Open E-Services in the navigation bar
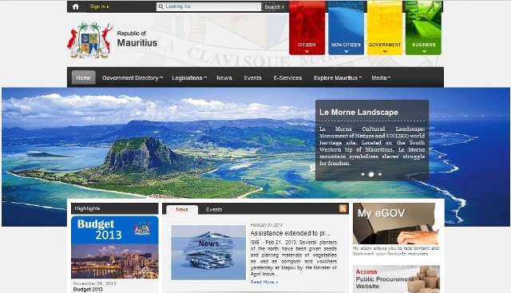The image size is (511, 293). pyautogui.click(x=287, y=78)
